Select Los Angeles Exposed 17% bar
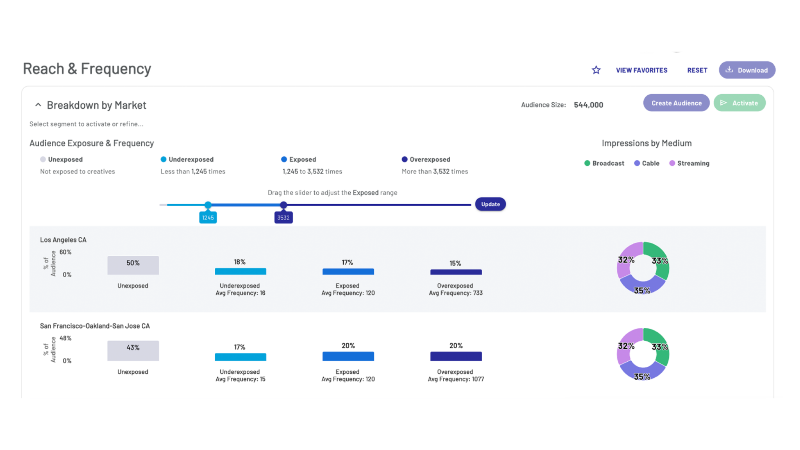Image resolution: width=800 pixels, height=450 pixels. click(348, 271)
